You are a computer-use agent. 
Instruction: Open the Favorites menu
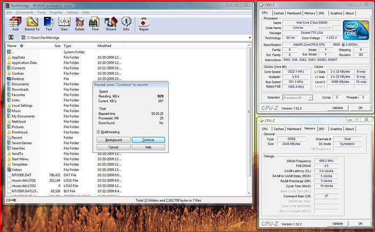pyautogui.click(x=56, y=12)
